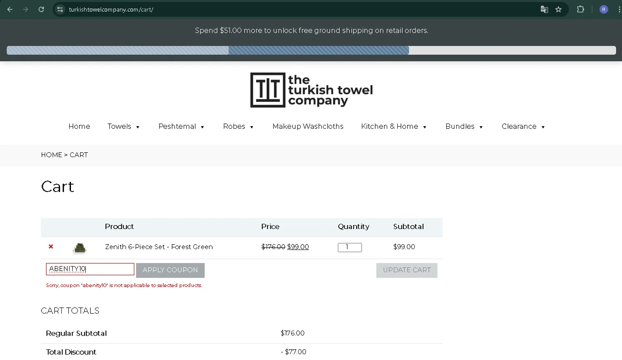The width and height of the screenshot is (622, 360).
Task: View site information icon in address bar
Action: [x=60, y=9]
